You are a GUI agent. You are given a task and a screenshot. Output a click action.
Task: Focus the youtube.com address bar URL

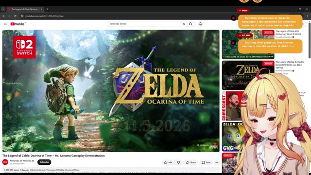[x=44, y=16]
